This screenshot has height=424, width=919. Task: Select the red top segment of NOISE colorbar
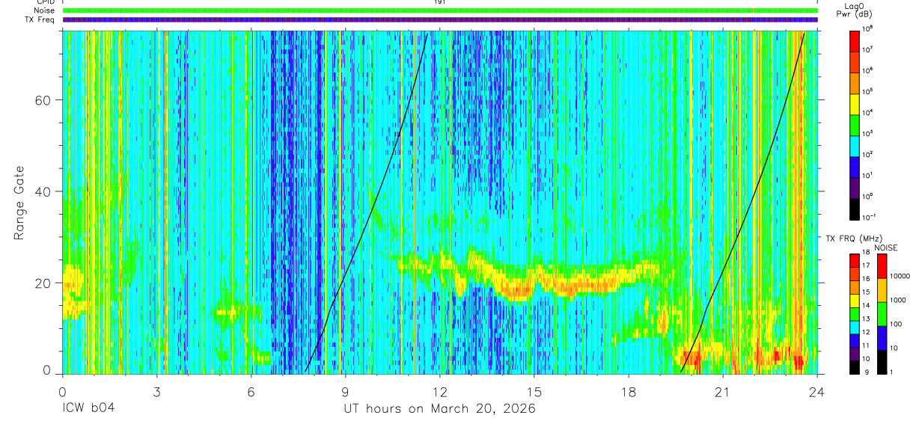pyautogui.click(x=882, y=266)
